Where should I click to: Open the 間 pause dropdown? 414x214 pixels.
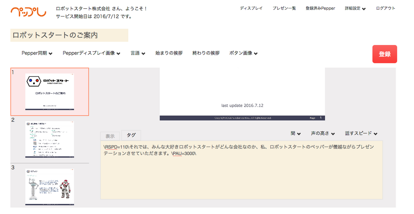tap(295, 134)
